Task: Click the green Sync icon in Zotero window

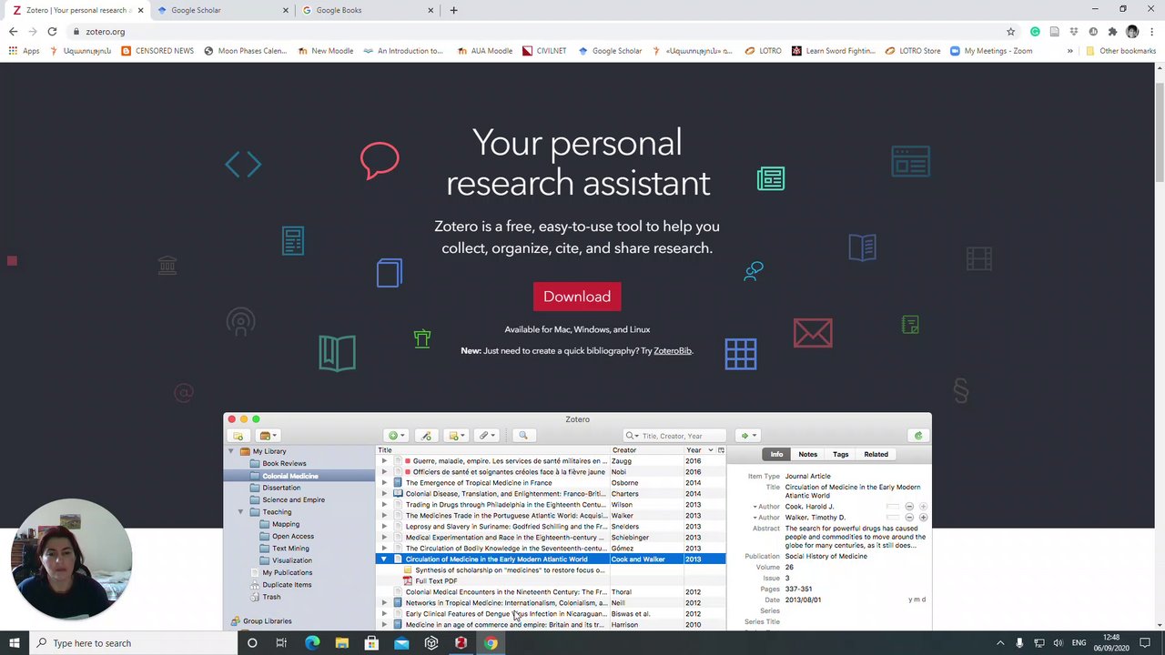Action: point(917,436)
